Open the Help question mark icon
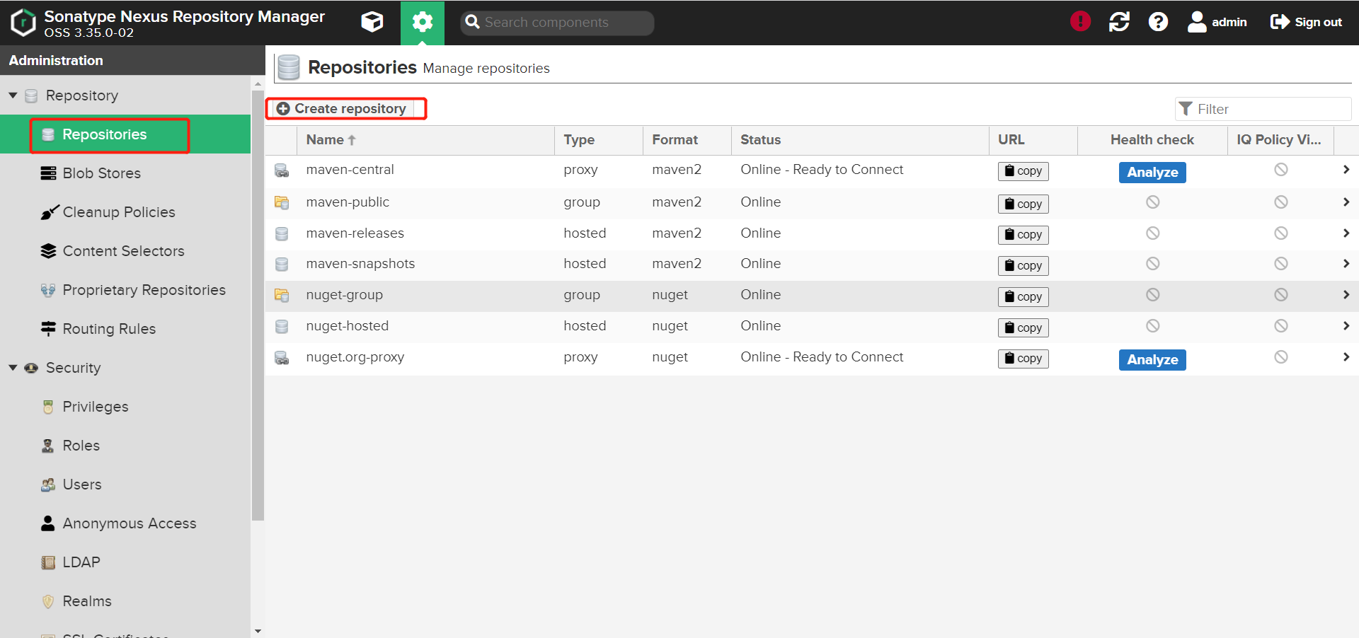 [1158, 22]
